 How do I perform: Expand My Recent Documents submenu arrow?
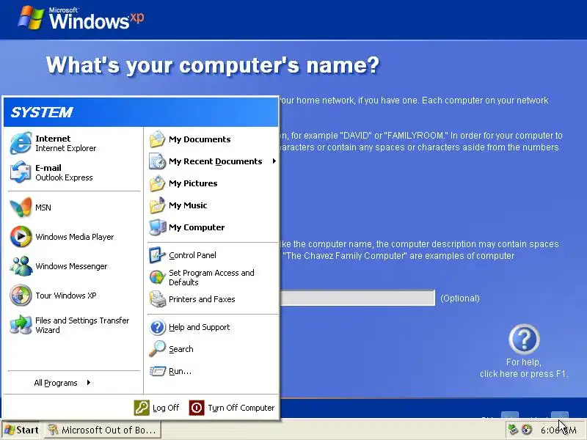pos(274,161)
